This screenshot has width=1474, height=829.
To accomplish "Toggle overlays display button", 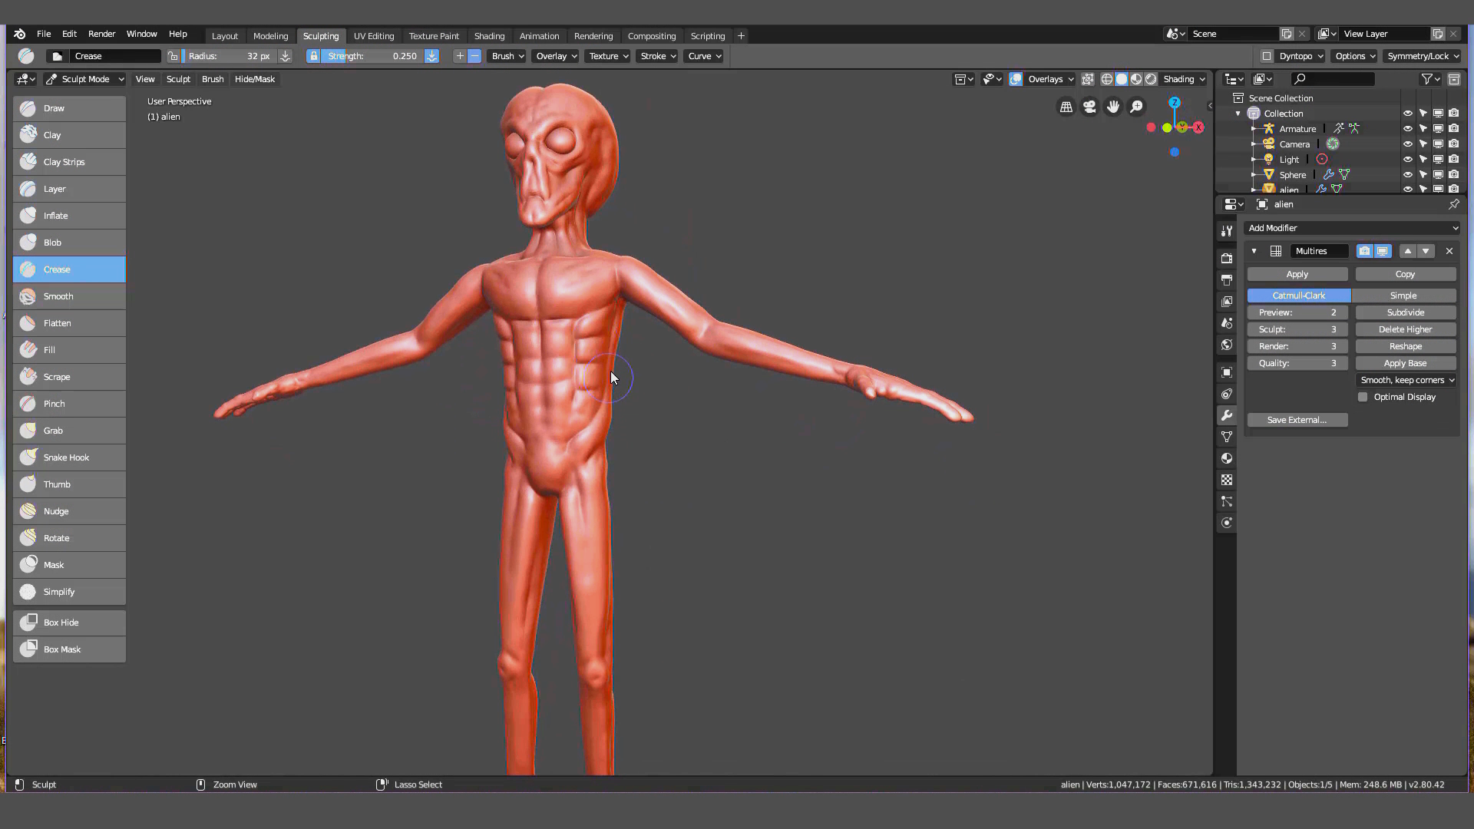I will click(x=1016, y=79).
